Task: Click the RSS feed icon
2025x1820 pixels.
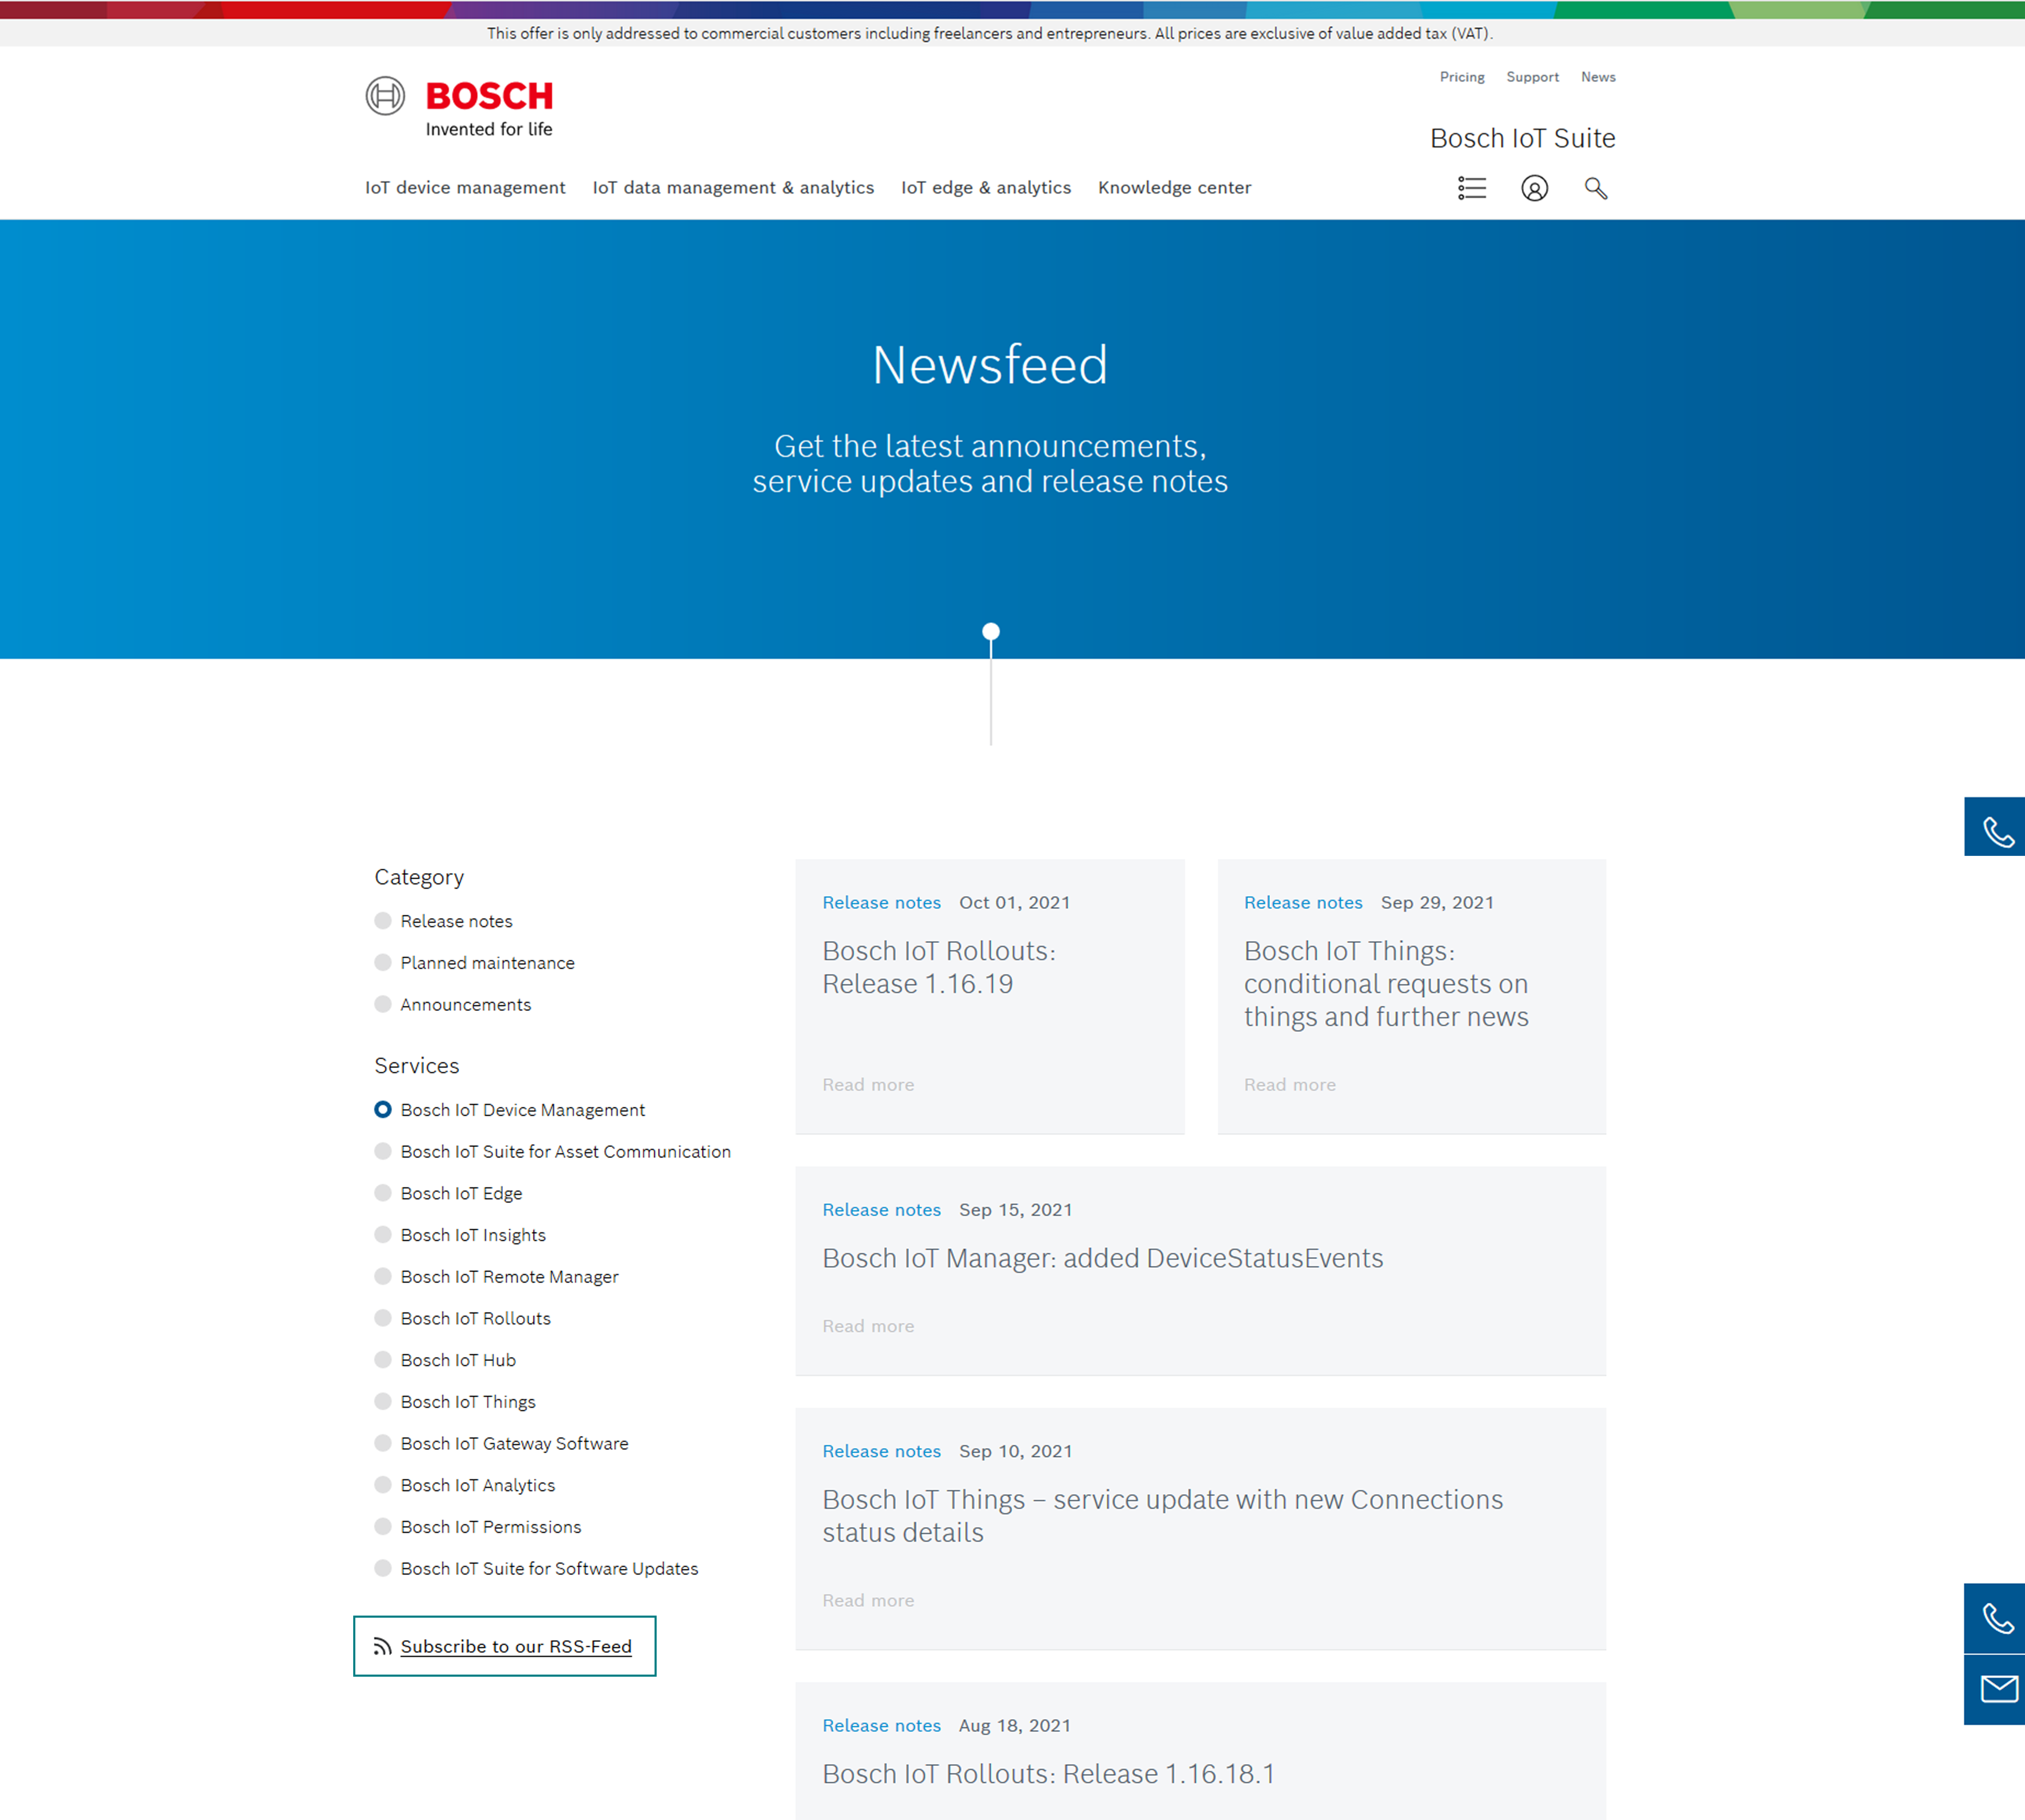Action: pos(382,1647)
